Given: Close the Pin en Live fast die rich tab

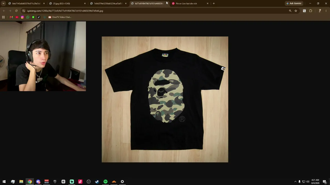Looking at the screenshot, I should click(208, 4).
